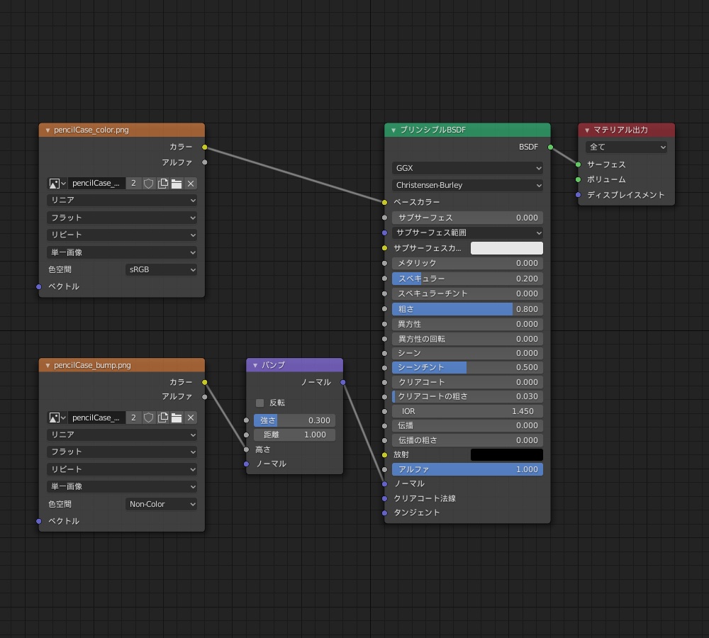Open image browser in pencilCase_color.png node
Screen dimensions: 709x638
click(57, 183)
